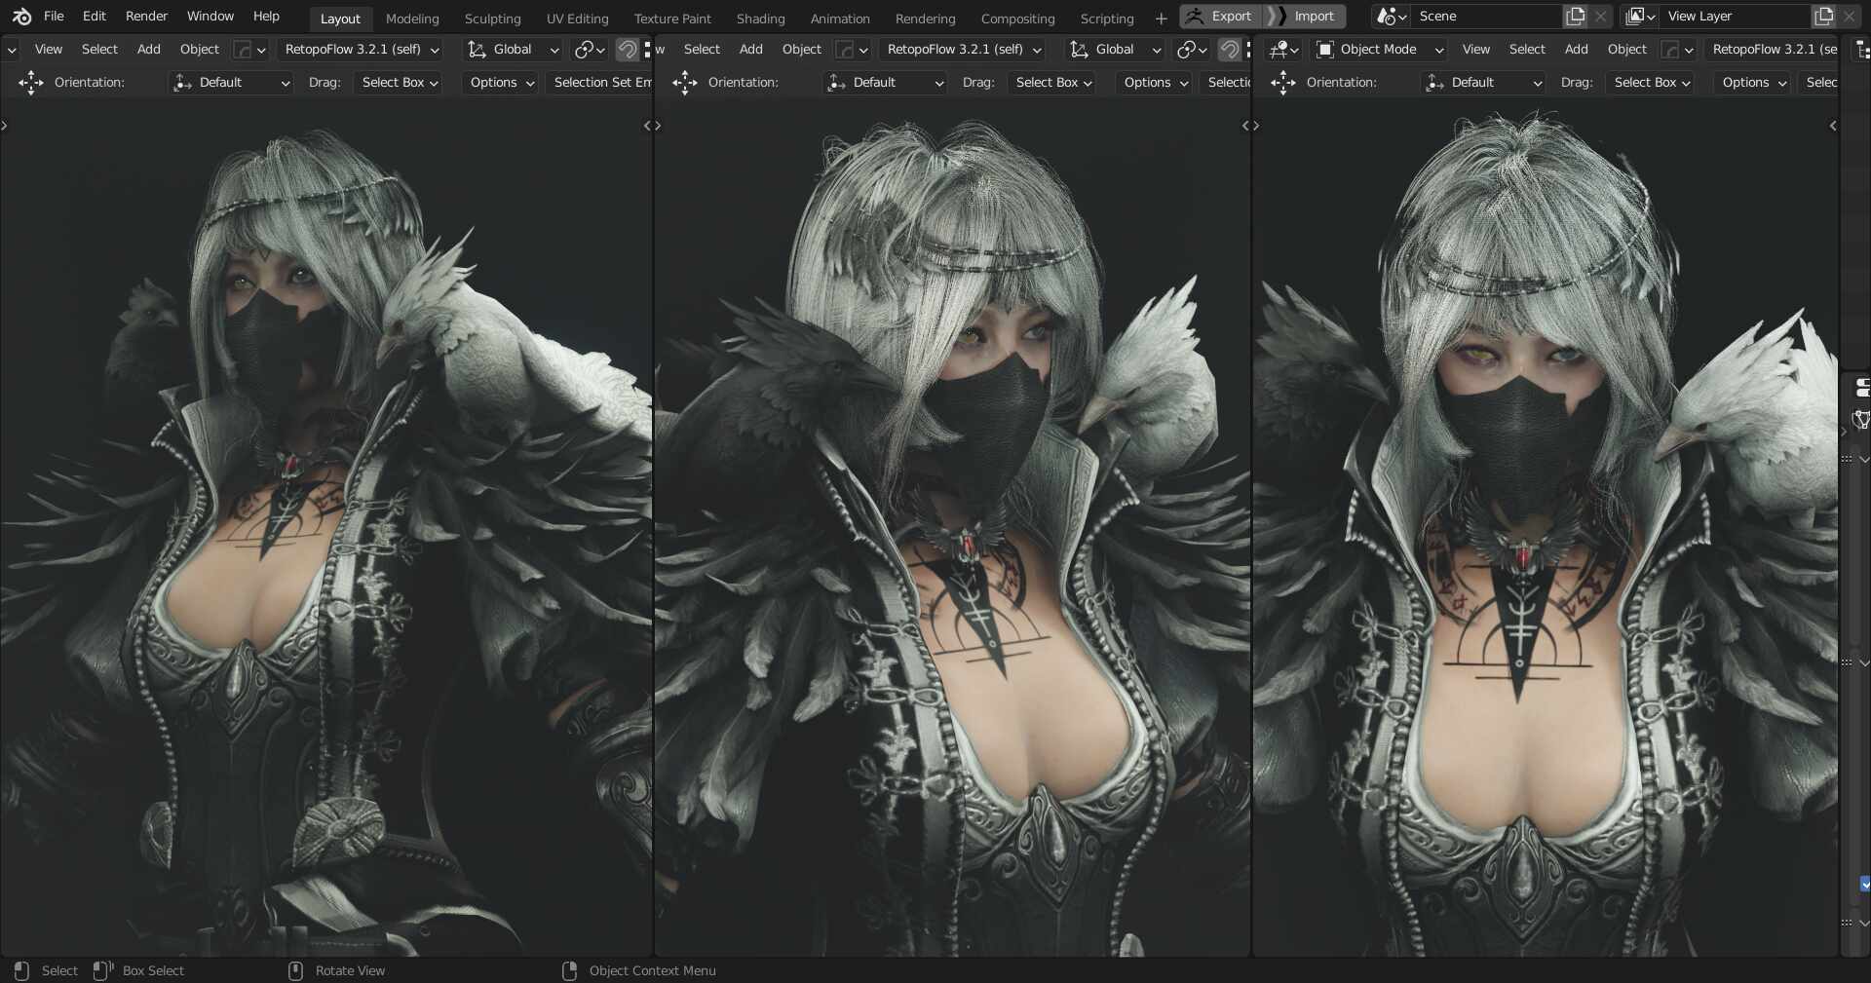Show the toolbar of the left viewport

click(x=5, y=126)
